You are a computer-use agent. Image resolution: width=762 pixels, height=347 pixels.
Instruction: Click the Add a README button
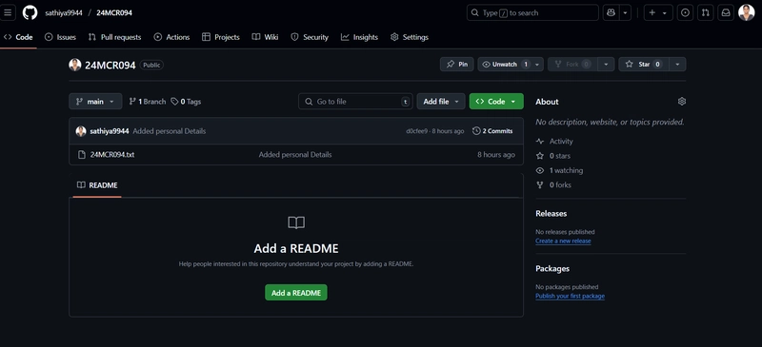(x=296, y=293)
